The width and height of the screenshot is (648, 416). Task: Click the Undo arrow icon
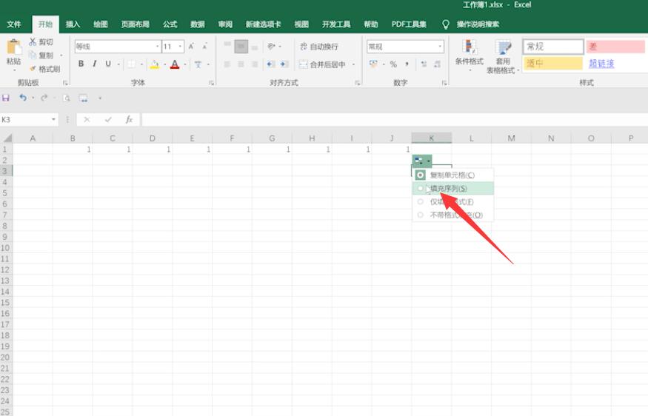(x=23, y=98)
